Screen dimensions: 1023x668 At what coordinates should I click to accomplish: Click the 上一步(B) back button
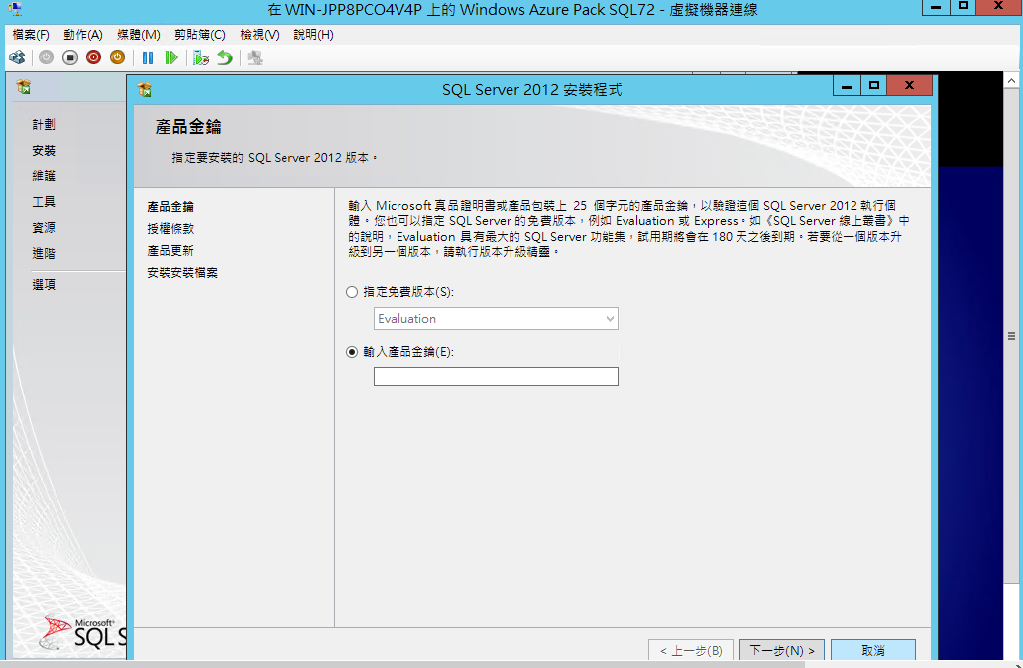[691, 650]
